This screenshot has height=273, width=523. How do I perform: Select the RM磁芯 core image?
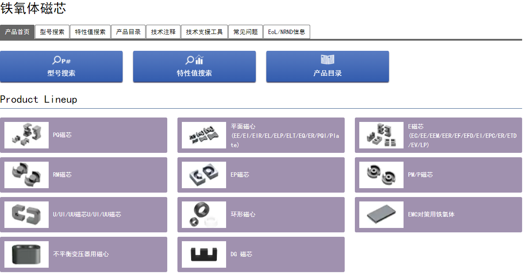(x=27, y=175)
